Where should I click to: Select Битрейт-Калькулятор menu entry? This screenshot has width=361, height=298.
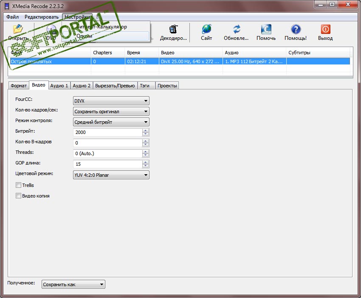tap(106, 27)
